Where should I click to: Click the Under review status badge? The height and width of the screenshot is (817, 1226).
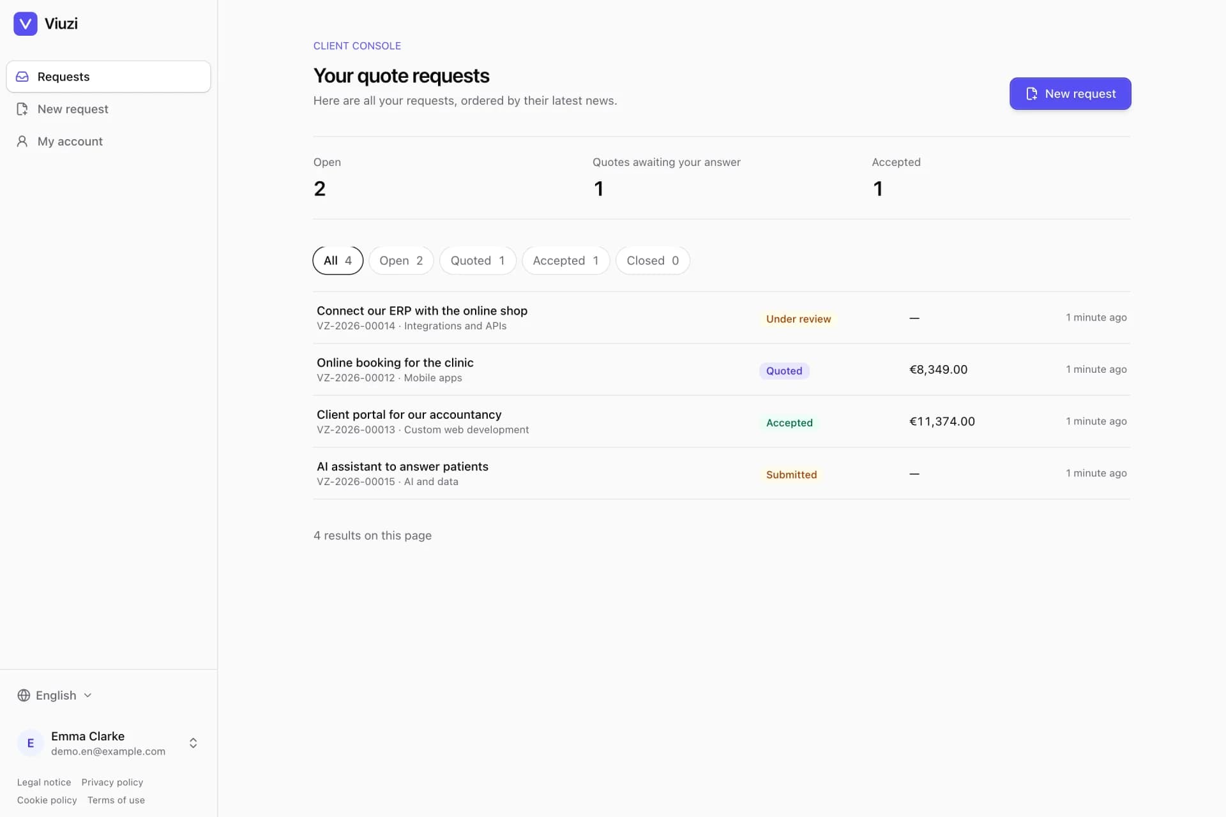point(798,319)
